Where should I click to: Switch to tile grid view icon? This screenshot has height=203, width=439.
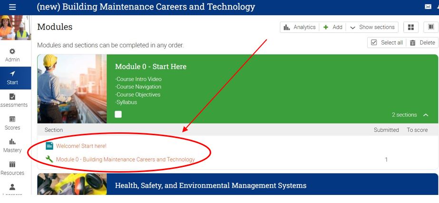pyautogui.click(x=411, y=28)
